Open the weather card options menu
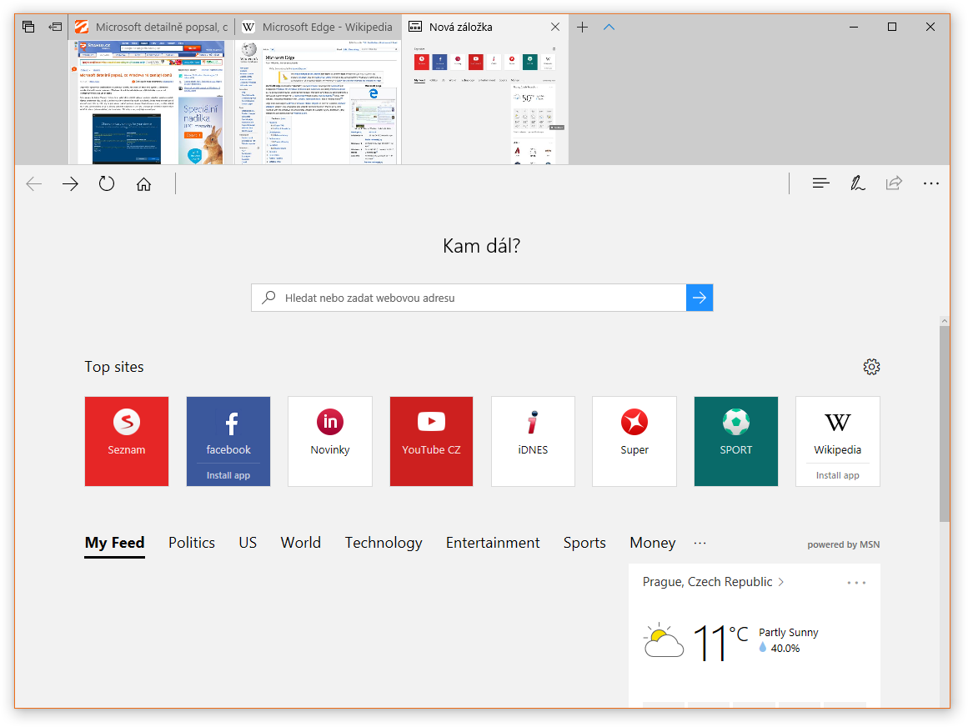Image resolution: width=968 pixels, height=727 pixels. pos(856,583)
